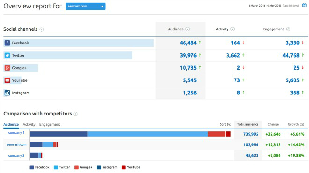Click the Instagram legend color swatch
The width and height of the screenshot is (309, 173).
coord(99,167)
